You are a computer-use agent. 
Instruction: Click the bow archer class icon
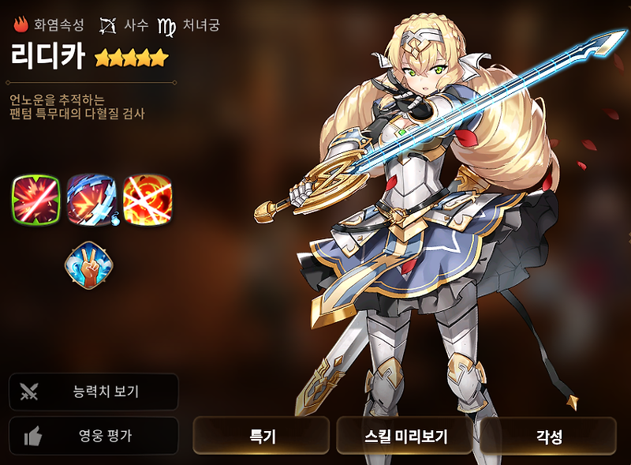pos(107,26)
